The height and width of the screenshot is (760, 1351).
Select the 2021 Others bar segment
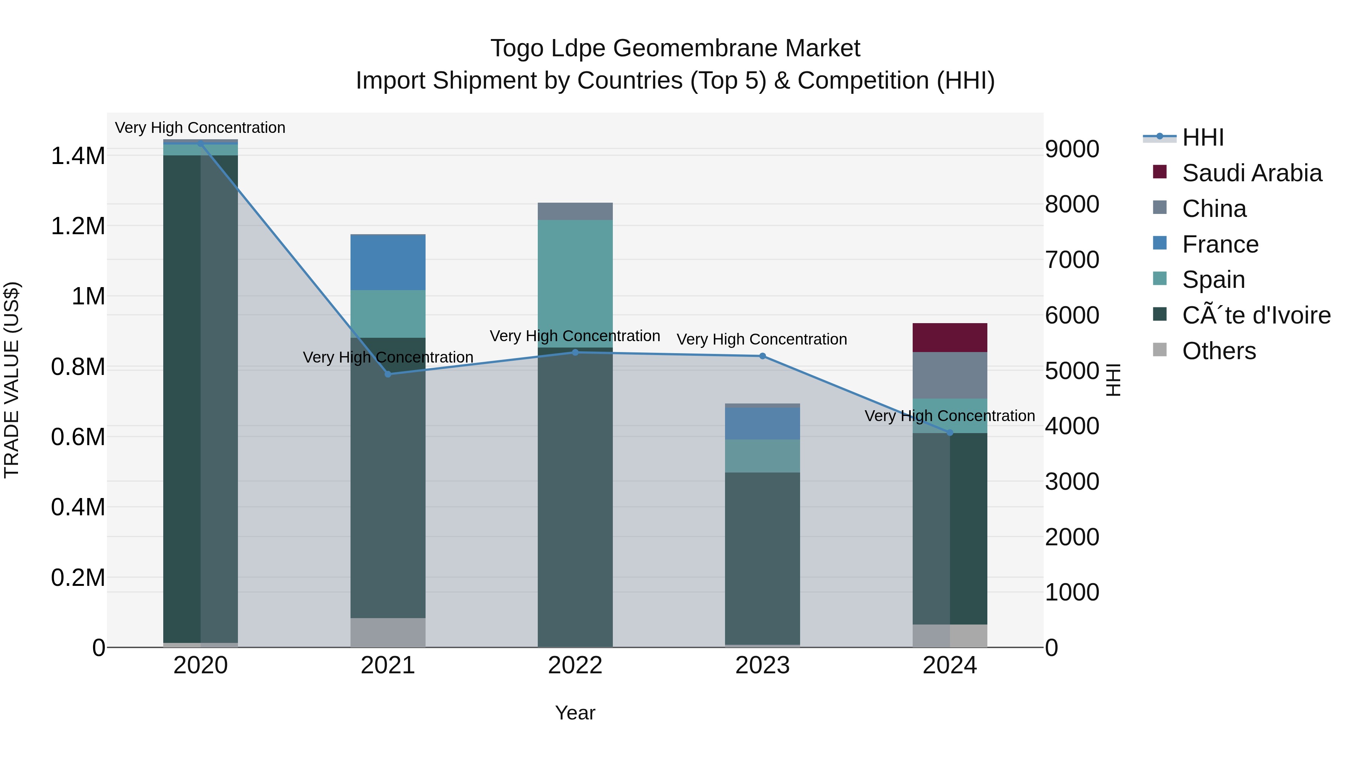388,632
